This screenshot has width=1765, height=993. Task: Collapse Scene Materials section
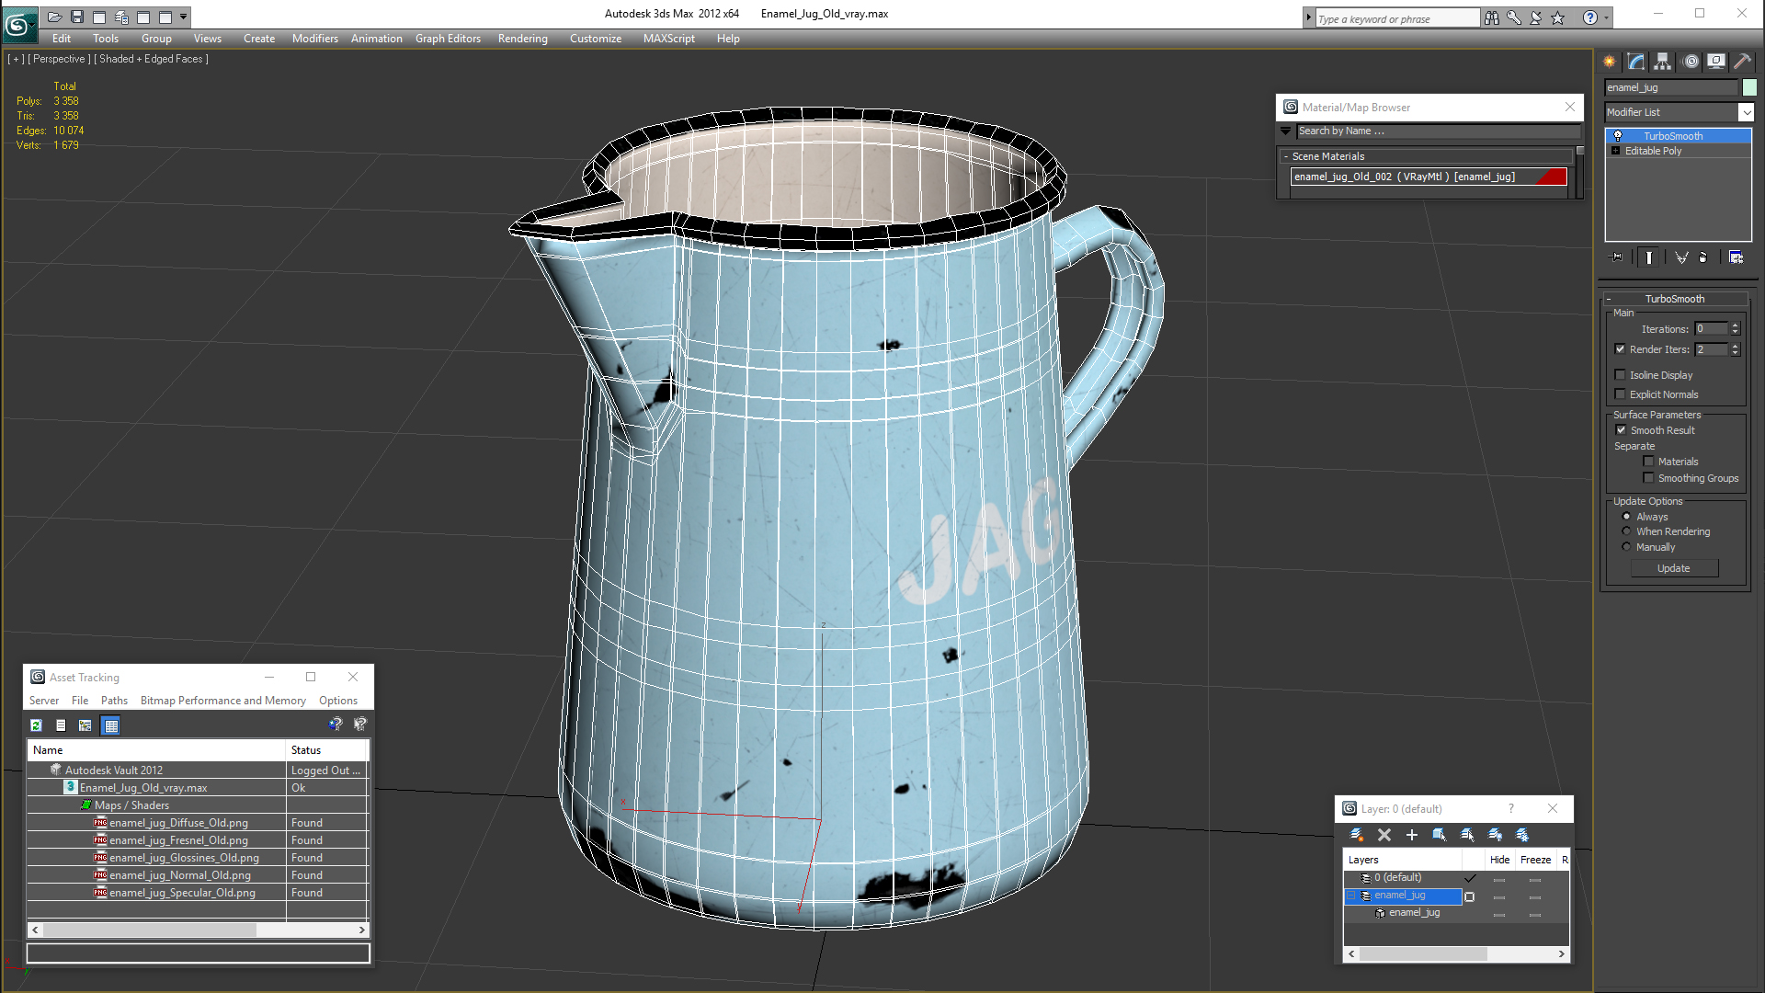point(1427,156)
